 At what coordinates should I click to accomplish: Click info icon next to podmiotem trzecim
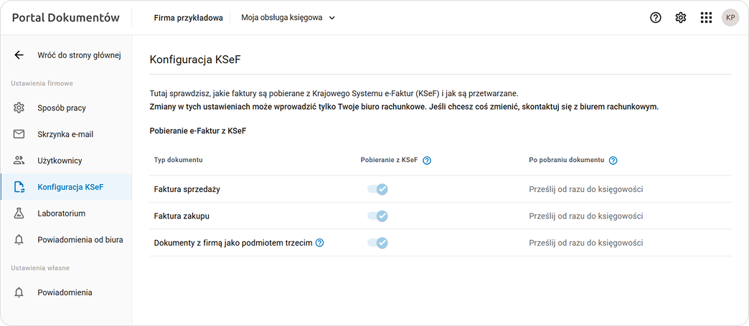click(x=320, y=243)
